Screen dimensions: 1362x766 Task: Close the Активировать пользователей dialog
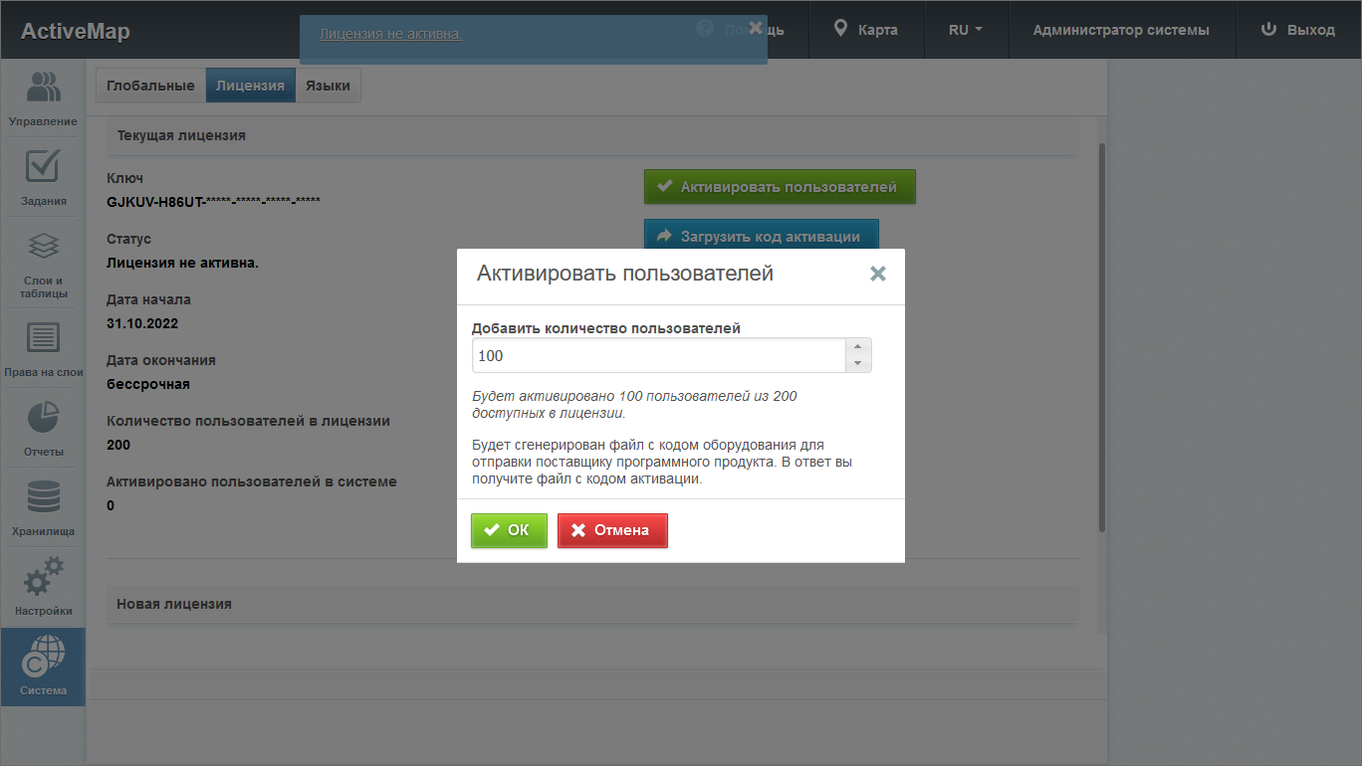(877, 275)
